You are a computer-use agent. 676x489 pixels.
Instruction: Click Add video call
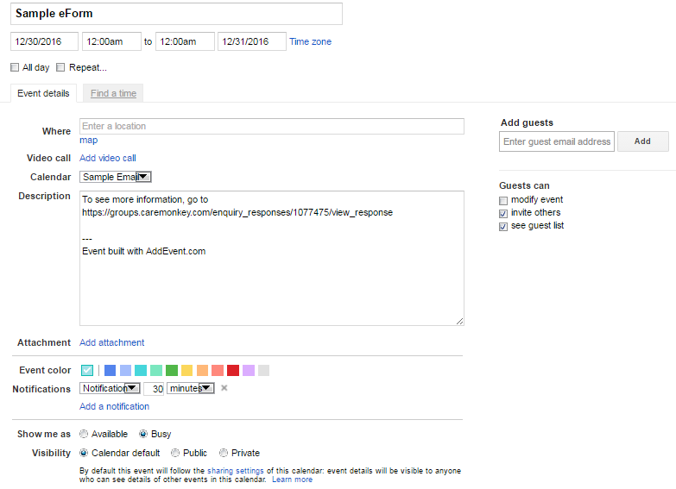click(x=108, y=158)
